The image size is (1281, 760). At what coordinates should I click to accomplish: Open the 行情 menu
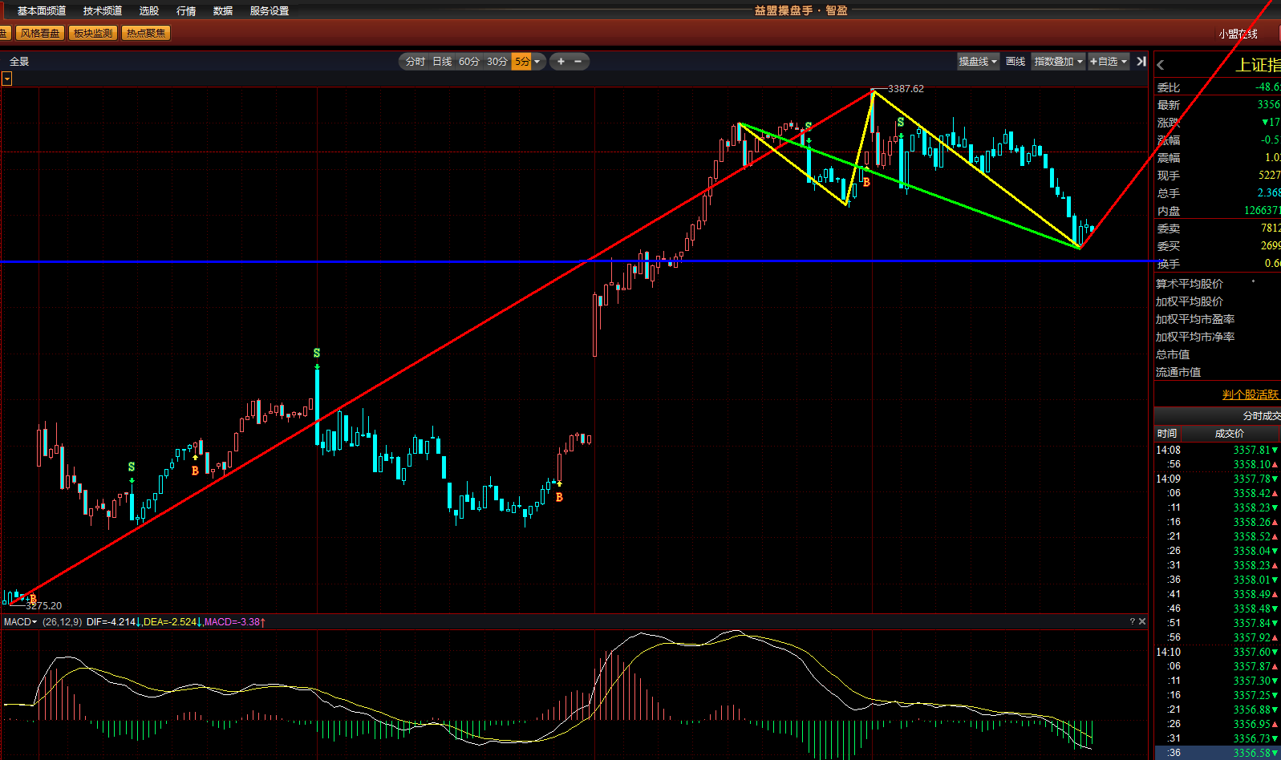tap(186, 10)
